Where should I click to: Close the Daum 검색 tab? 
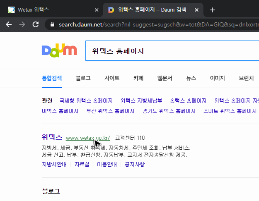[196, 10]
